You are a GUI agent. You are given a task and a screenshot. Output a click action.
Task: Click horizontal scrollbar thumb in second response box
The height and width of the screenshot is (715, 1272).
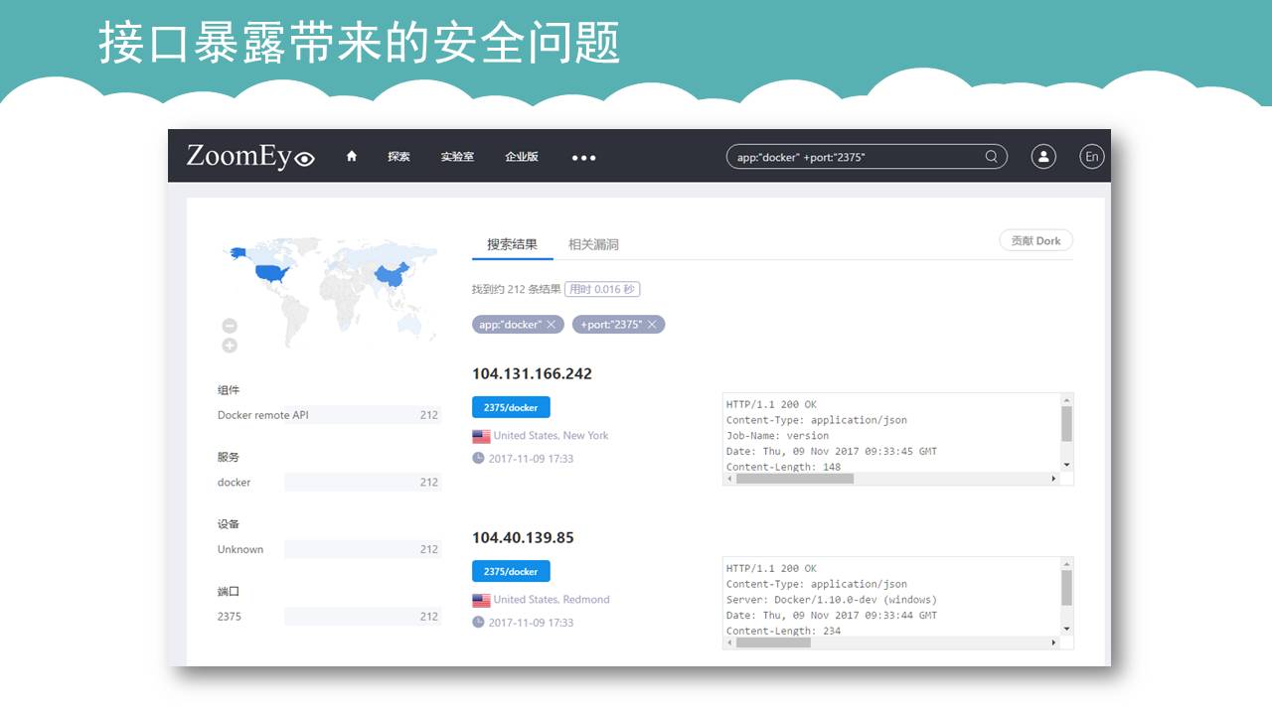point(773,643)
